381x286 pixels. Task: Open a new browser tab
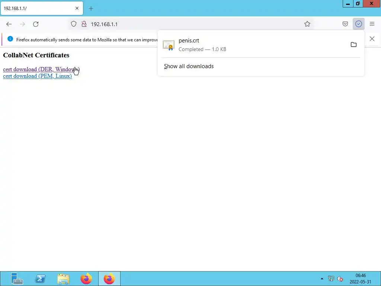coord(91,9)
